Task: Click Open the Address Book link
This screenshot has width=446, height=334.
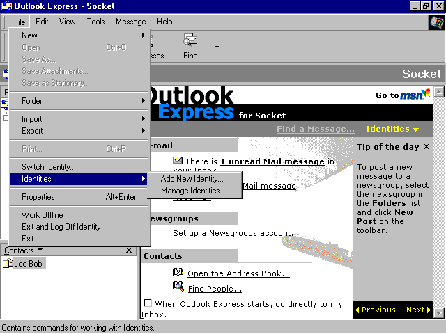Action: tap(238, 273)
